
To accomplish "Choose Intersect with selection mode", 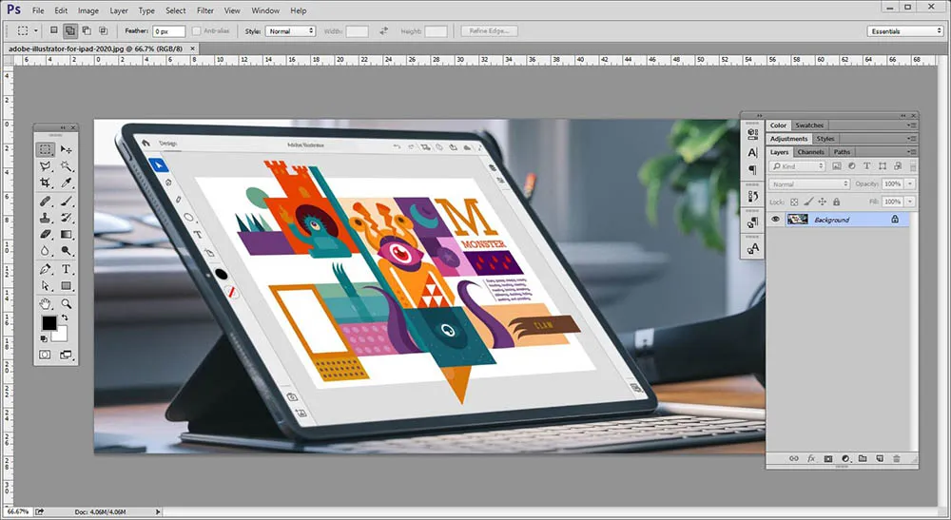I will coord(103,30).
